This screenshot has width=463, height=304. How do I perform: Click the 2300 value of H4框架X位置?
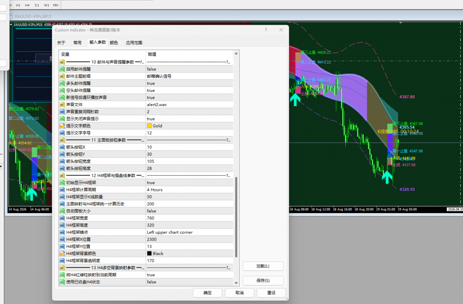pyautogui.click(x=152, y=239)
